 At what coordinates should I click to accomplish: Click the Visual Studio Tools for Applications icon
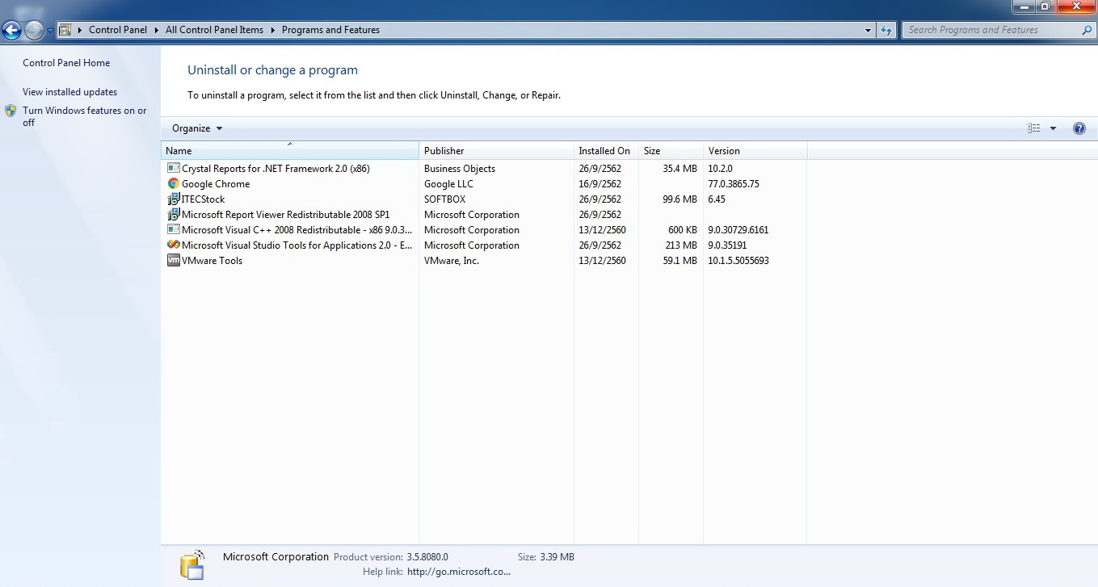pos(173,245)
